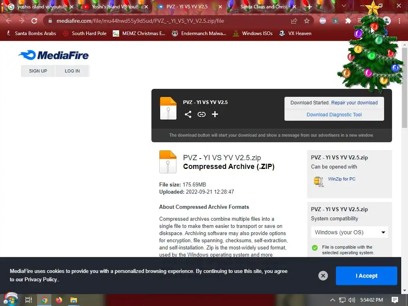The width and height of the screenshot is (408, 306).
Task: Click Download Diagnostic Tool link
Action: click(334, 114)
